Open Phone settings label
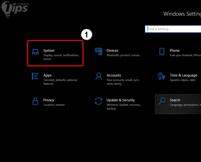This screenshot has width=201, height=162. click(174, 50)
